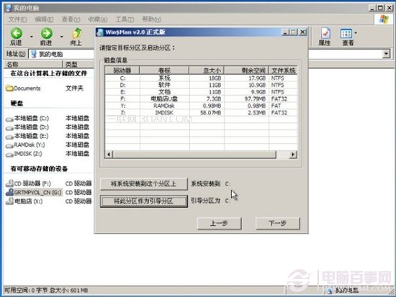The width and height of the screenshot is (396, 297).
Task: Select partition row C: 系统
Action: pos(201,78)
